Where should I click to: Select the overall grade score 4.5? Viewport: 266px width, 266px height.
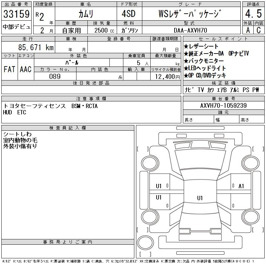(x=253, y=14)
